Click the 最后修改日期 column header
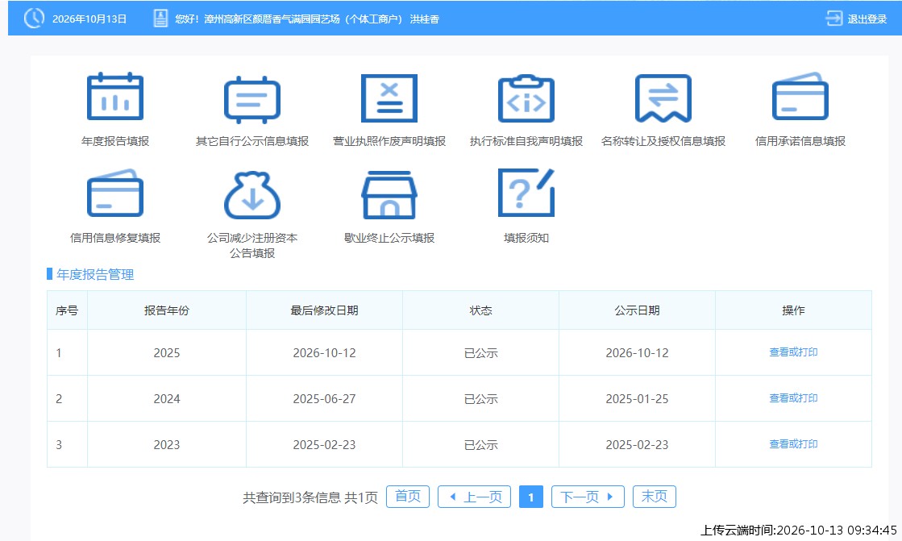This screenshot has height=541, width=902. point(324,310)
